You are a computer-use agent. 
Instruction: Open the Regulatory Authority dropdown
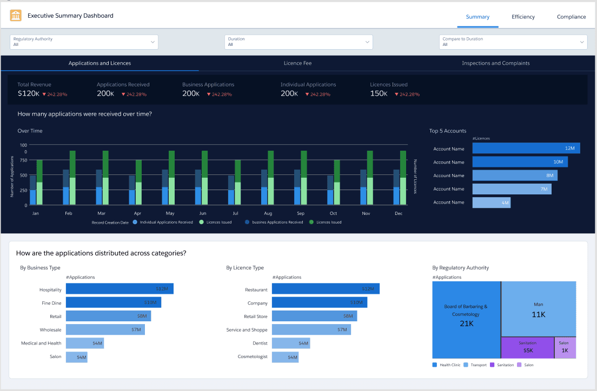(84, 42)
